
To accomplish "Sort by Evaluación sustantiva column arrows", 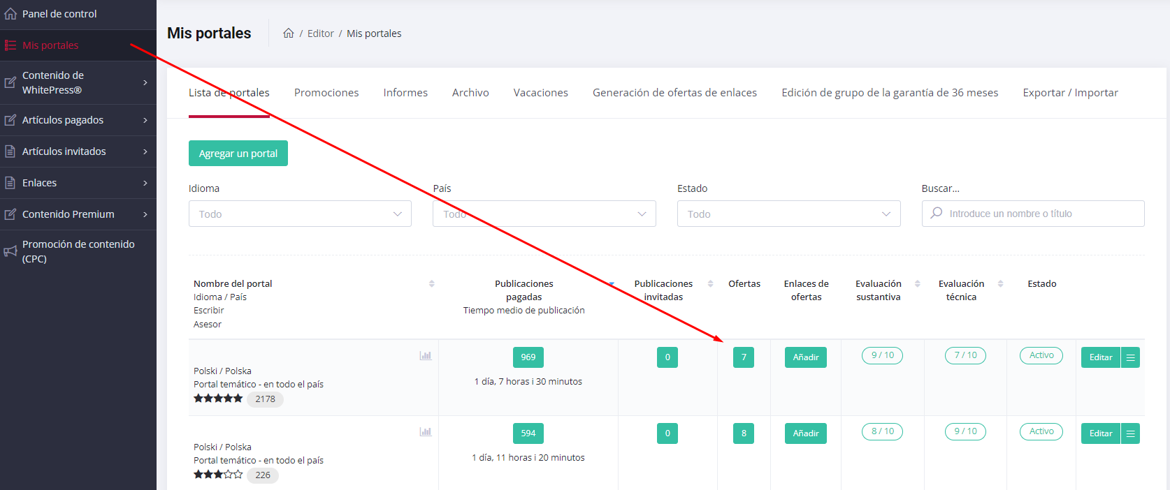I will pyautogui.click(x=918, y=283).
